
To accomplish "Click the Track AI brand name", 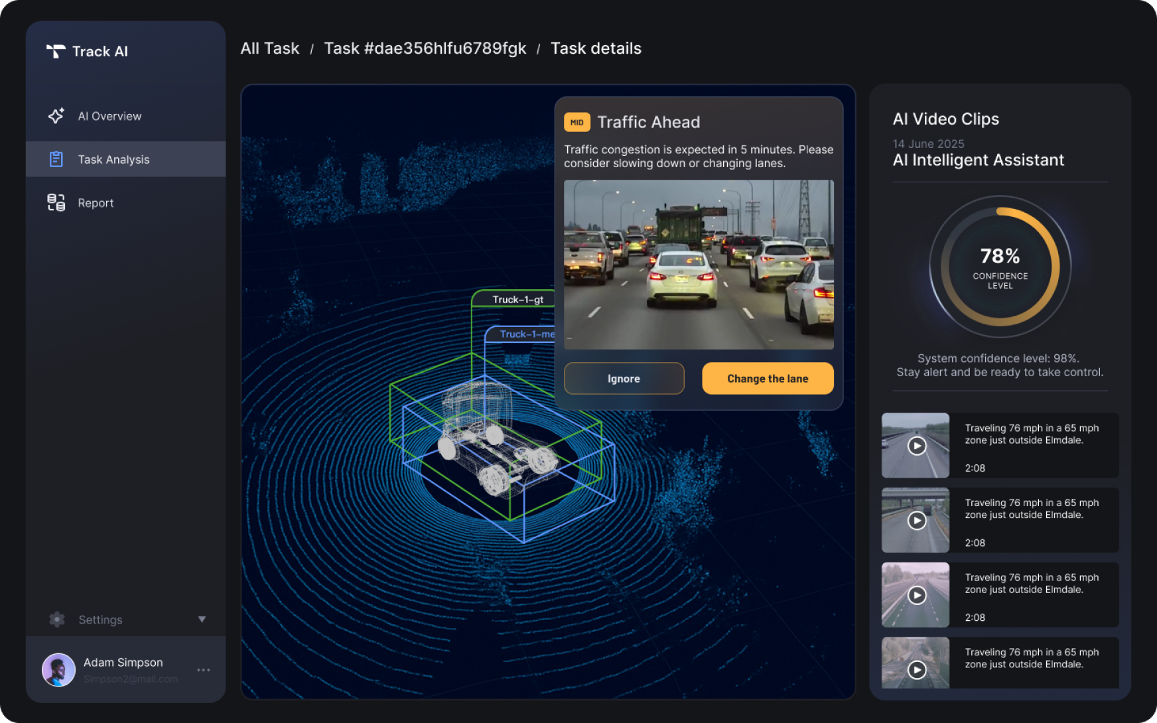I will [100, 51].
